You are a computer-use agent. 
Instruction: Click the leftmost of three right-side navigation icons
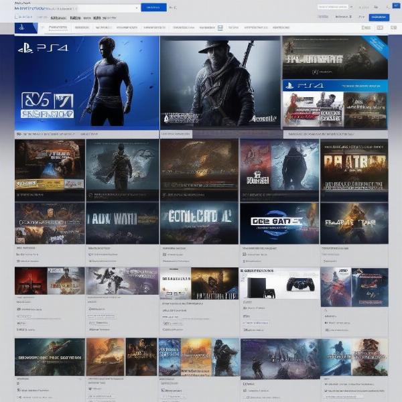(366, 27)
